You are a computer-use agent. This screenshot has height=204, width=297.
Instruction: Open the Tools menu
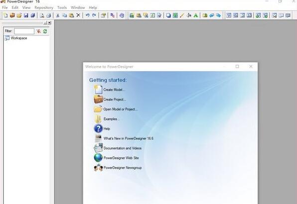(x=62, y=7)
